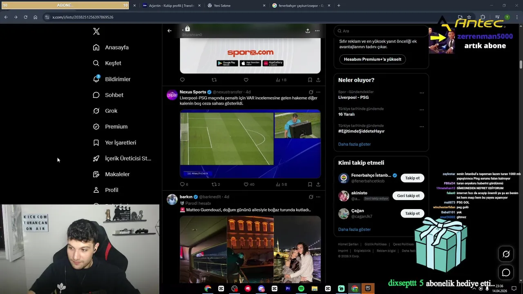Open Gizlilik Politikası footer link
Screen dimensions: 523x294
[x=375, y=244]
